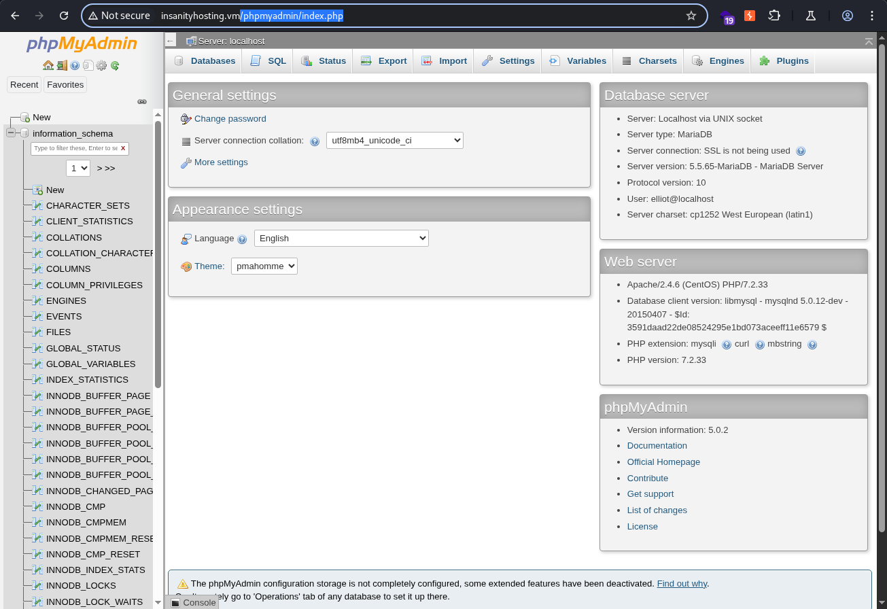
Task: Open the page number dropdown in navigation
Action: coord(78,168)
